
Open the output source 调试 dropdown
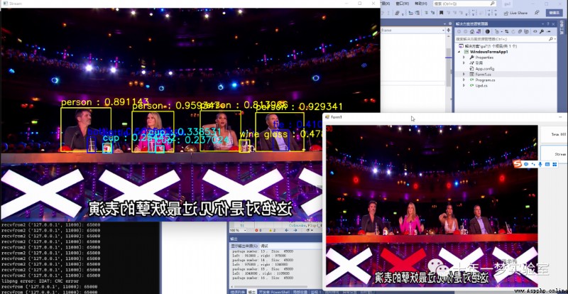[x=290, y=246]
